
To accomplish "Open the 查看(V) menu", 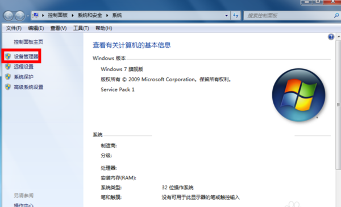I will pos(59,28).
